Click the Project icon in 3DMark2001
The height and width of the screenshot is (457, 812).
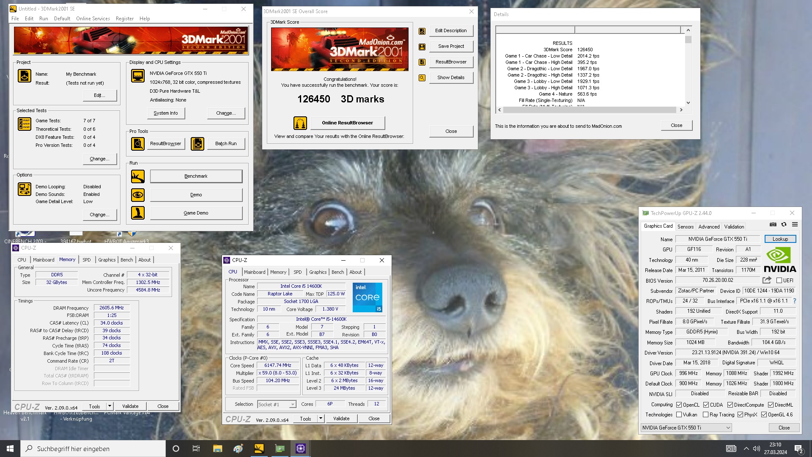coord(25,76)
